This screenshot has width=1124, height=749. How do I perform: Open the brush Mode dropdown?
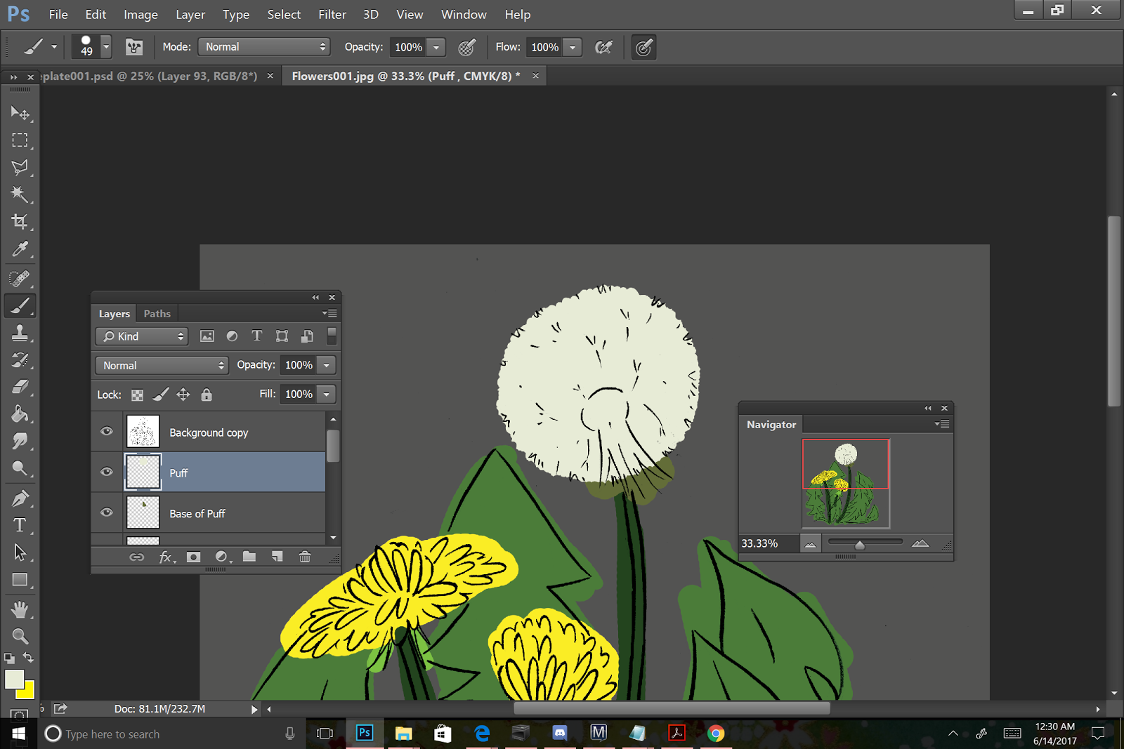(264, 47)
